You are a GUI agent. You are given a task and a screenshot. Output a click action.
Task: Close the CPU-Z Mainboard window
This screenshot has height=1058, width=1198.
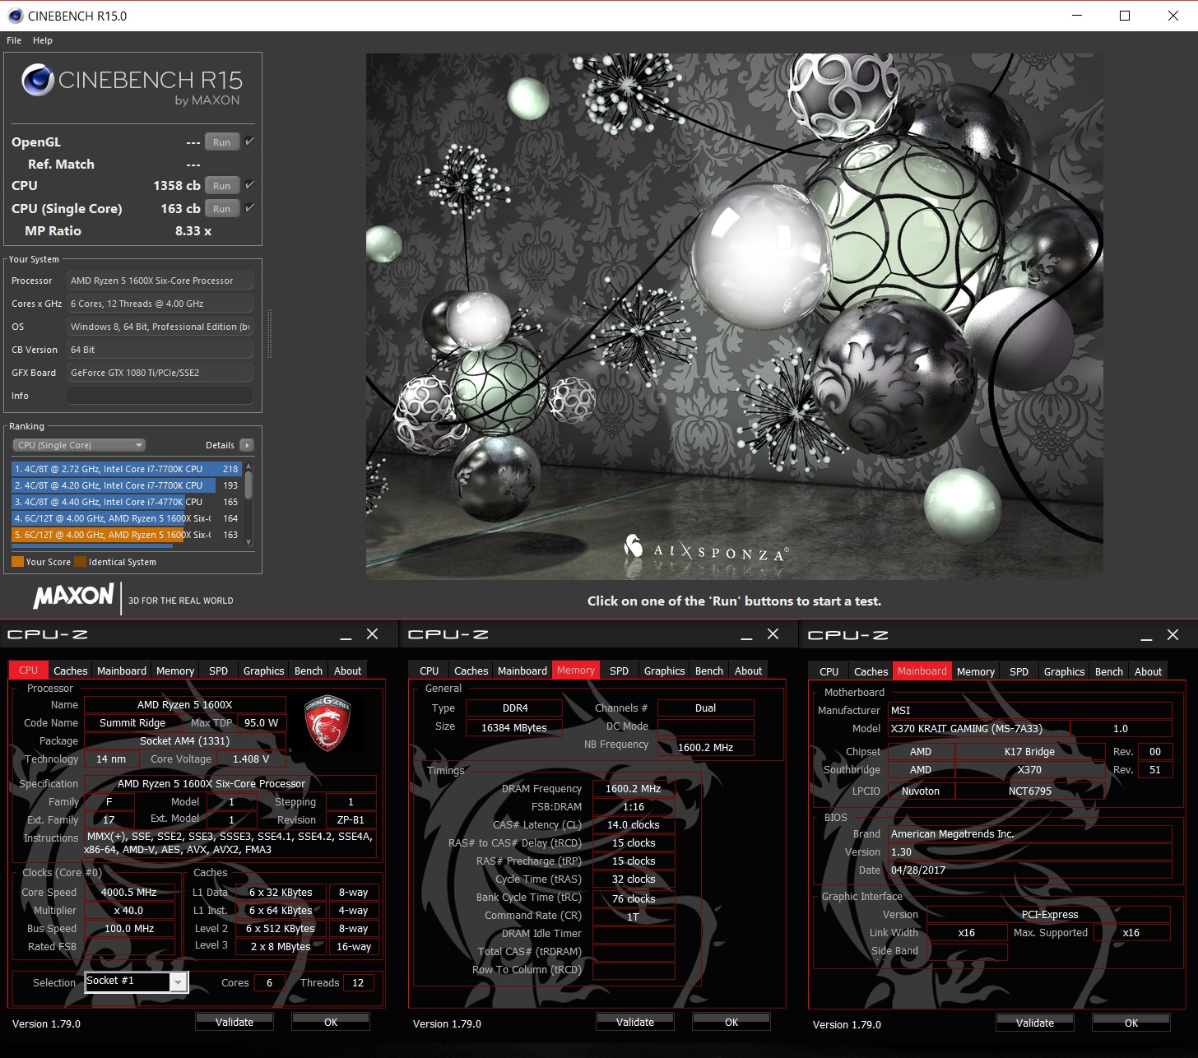coord(1173,635)
